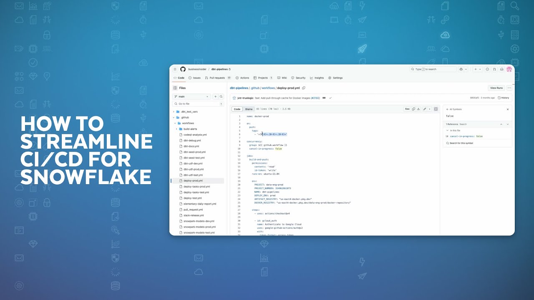The image size is (534, 300).
Task: Open the create new plus dropdown
Action: click(478, 69)
